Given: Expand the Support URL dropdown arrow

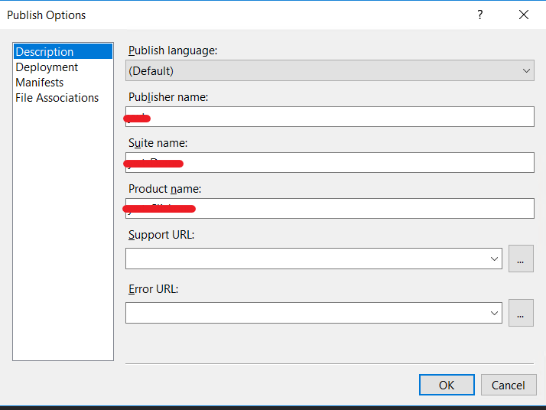Looking at the screenshot, I should click(x=493, y=259).
